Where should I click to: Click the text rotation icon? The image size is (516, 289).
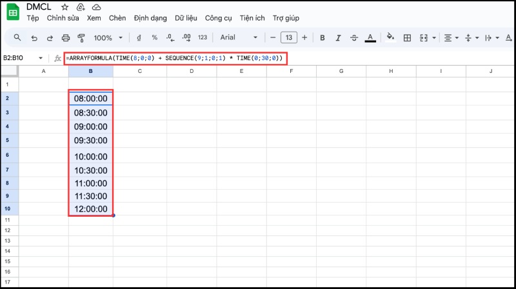pos(508,38)
